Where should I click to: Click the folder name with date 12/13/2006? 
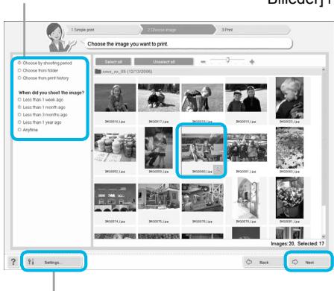127,72
